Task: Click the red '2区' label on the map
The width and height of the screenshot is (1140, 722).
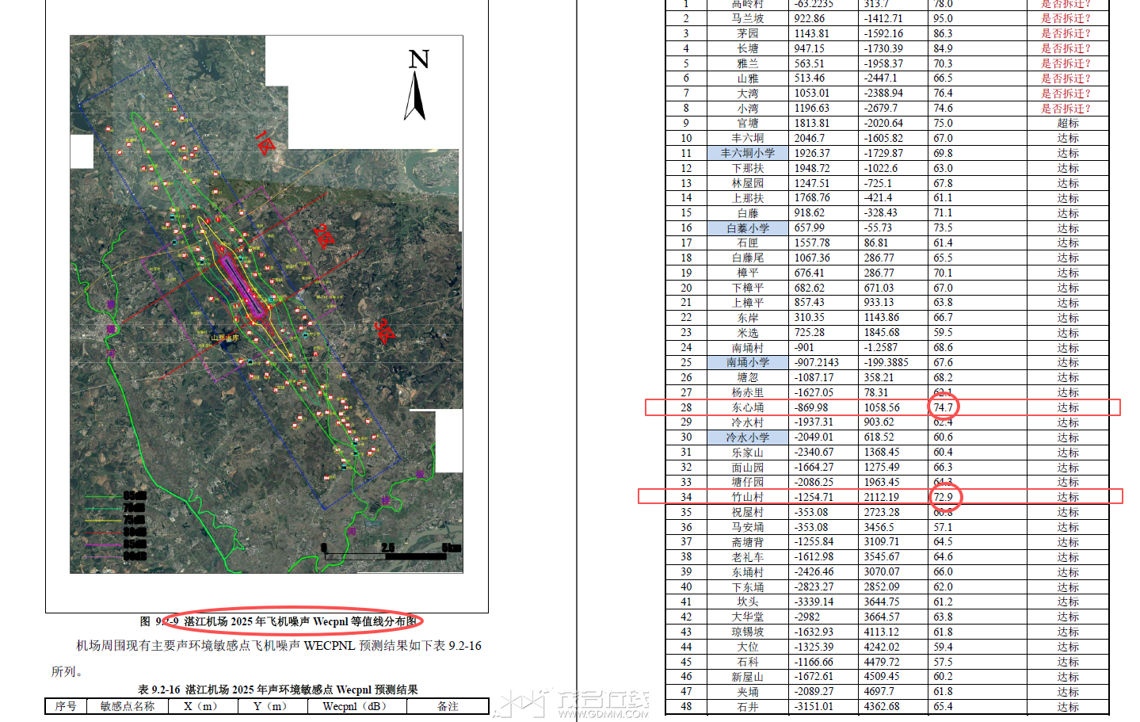Action: [323, 235]
